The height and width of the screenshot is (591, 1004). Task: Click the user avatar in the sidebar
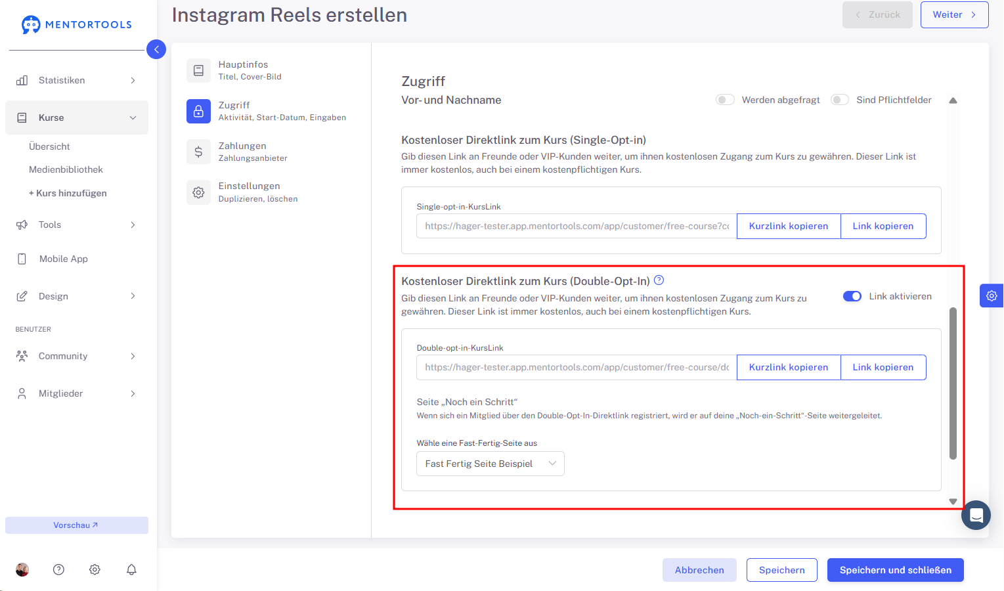(x=22, y=569)
